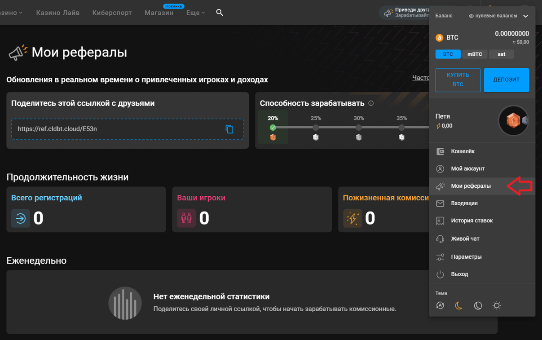The image size is (542, 340).
Task: Open the search magnifier icon
Action: pyautogui.click(x=220, y=13)
